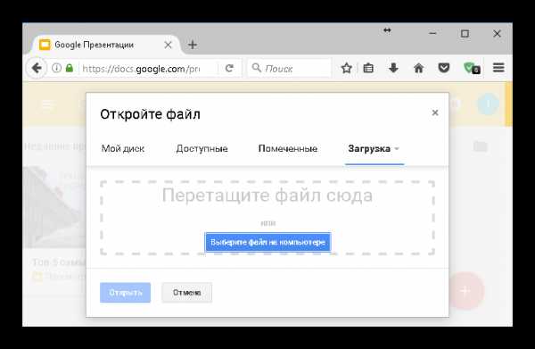
Task: Open presentation thumbnail behind the dialog
Action: pos(54,206)
